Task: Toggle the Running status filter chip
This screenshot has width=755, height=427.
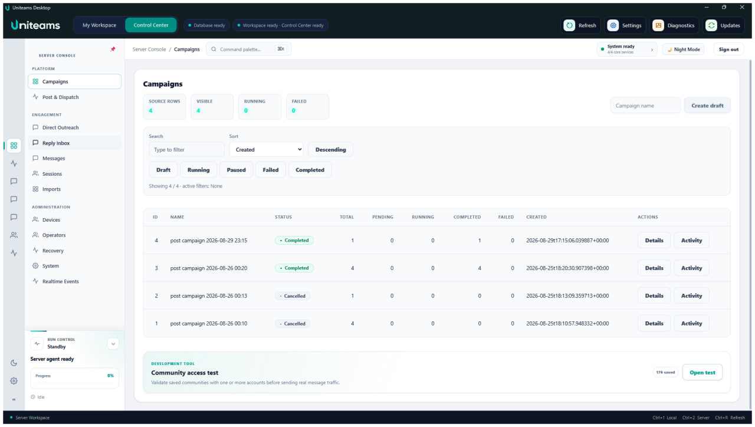Action: pos(198,170)
